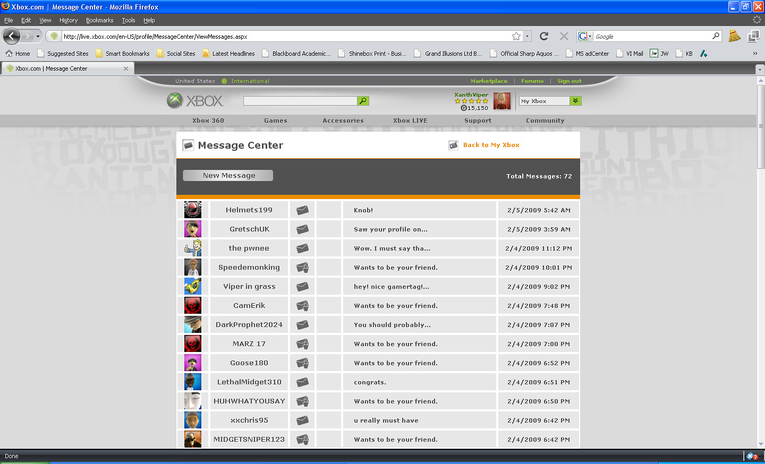Show more bookmarks with the chevron
The width and height of the screenshot is (765, 464).
coord(755,53)
